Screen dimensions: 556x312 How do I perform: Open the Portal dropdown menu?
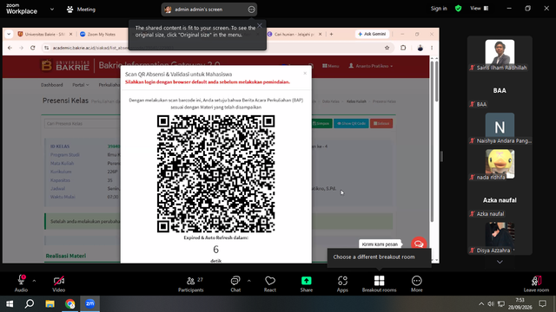[x=81, y=85]
